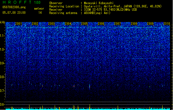
Task: Select the ICOM IC-575 receiver text
Action: pyautogui.click(x=110, y=10)
